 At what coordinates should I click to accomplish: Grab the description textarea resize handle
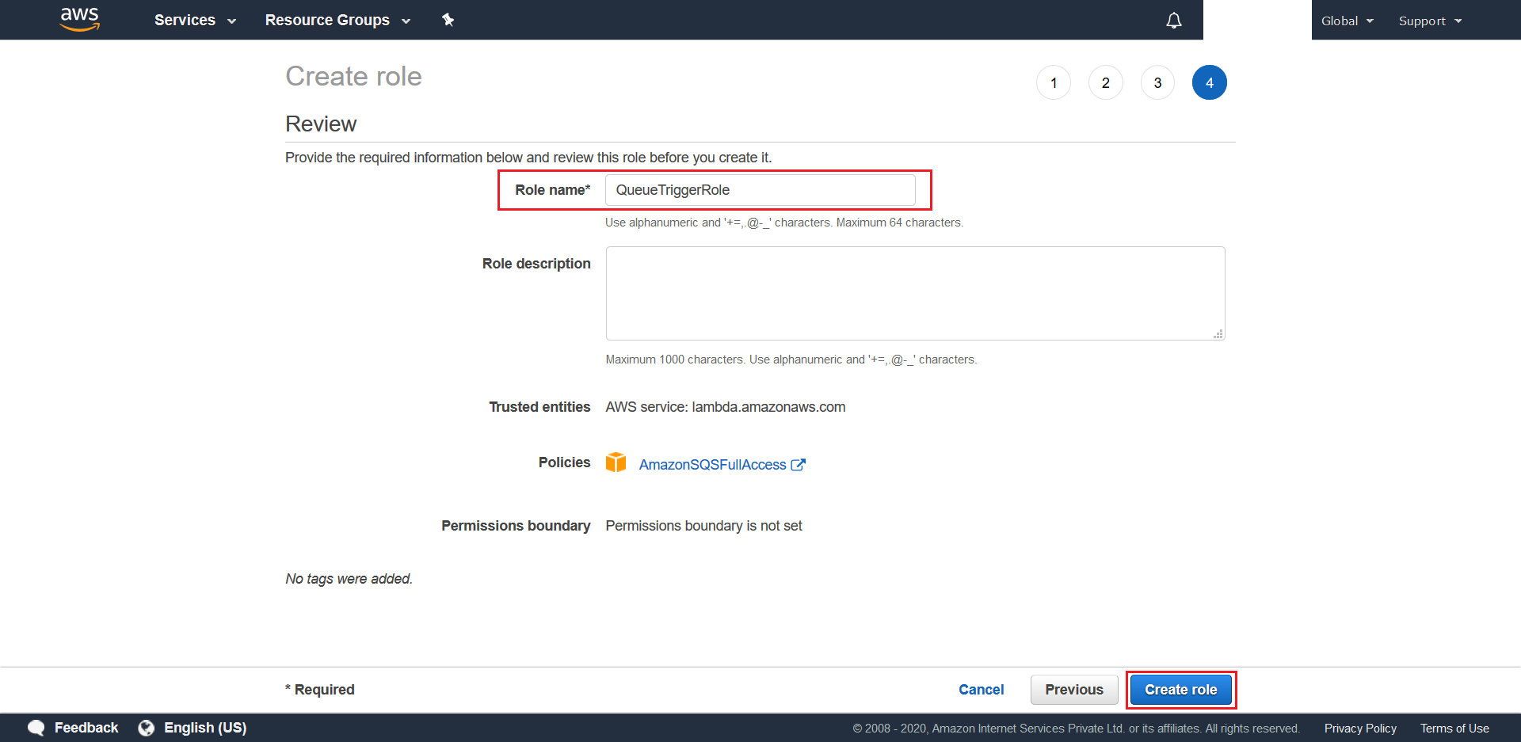coord(1218,334)
